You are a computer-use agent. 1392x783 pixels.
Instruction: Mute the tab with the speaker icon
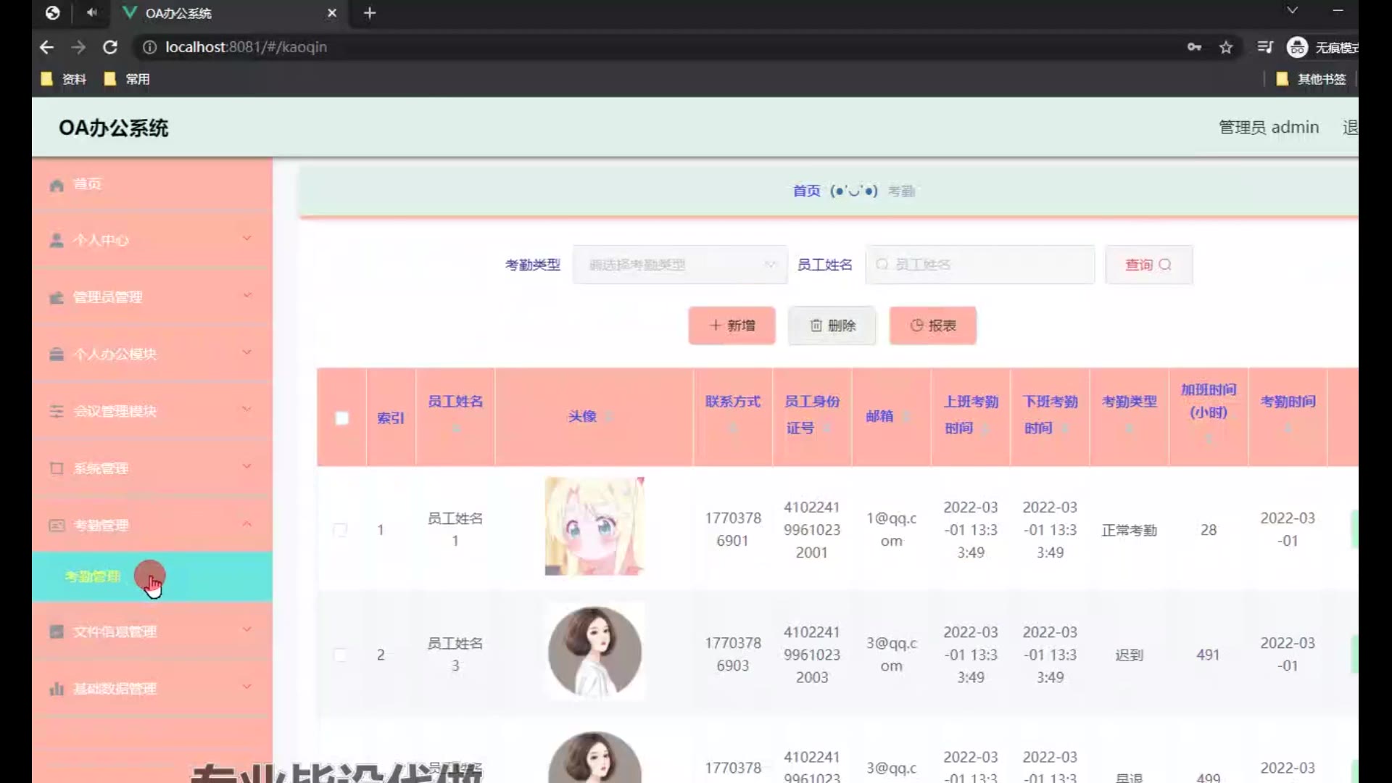(92, 12)
